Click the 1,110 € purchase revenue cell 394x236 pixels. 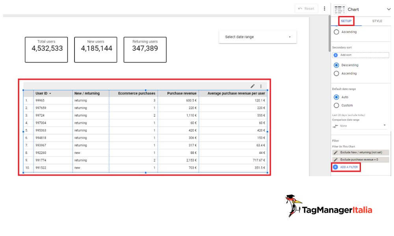191,115
